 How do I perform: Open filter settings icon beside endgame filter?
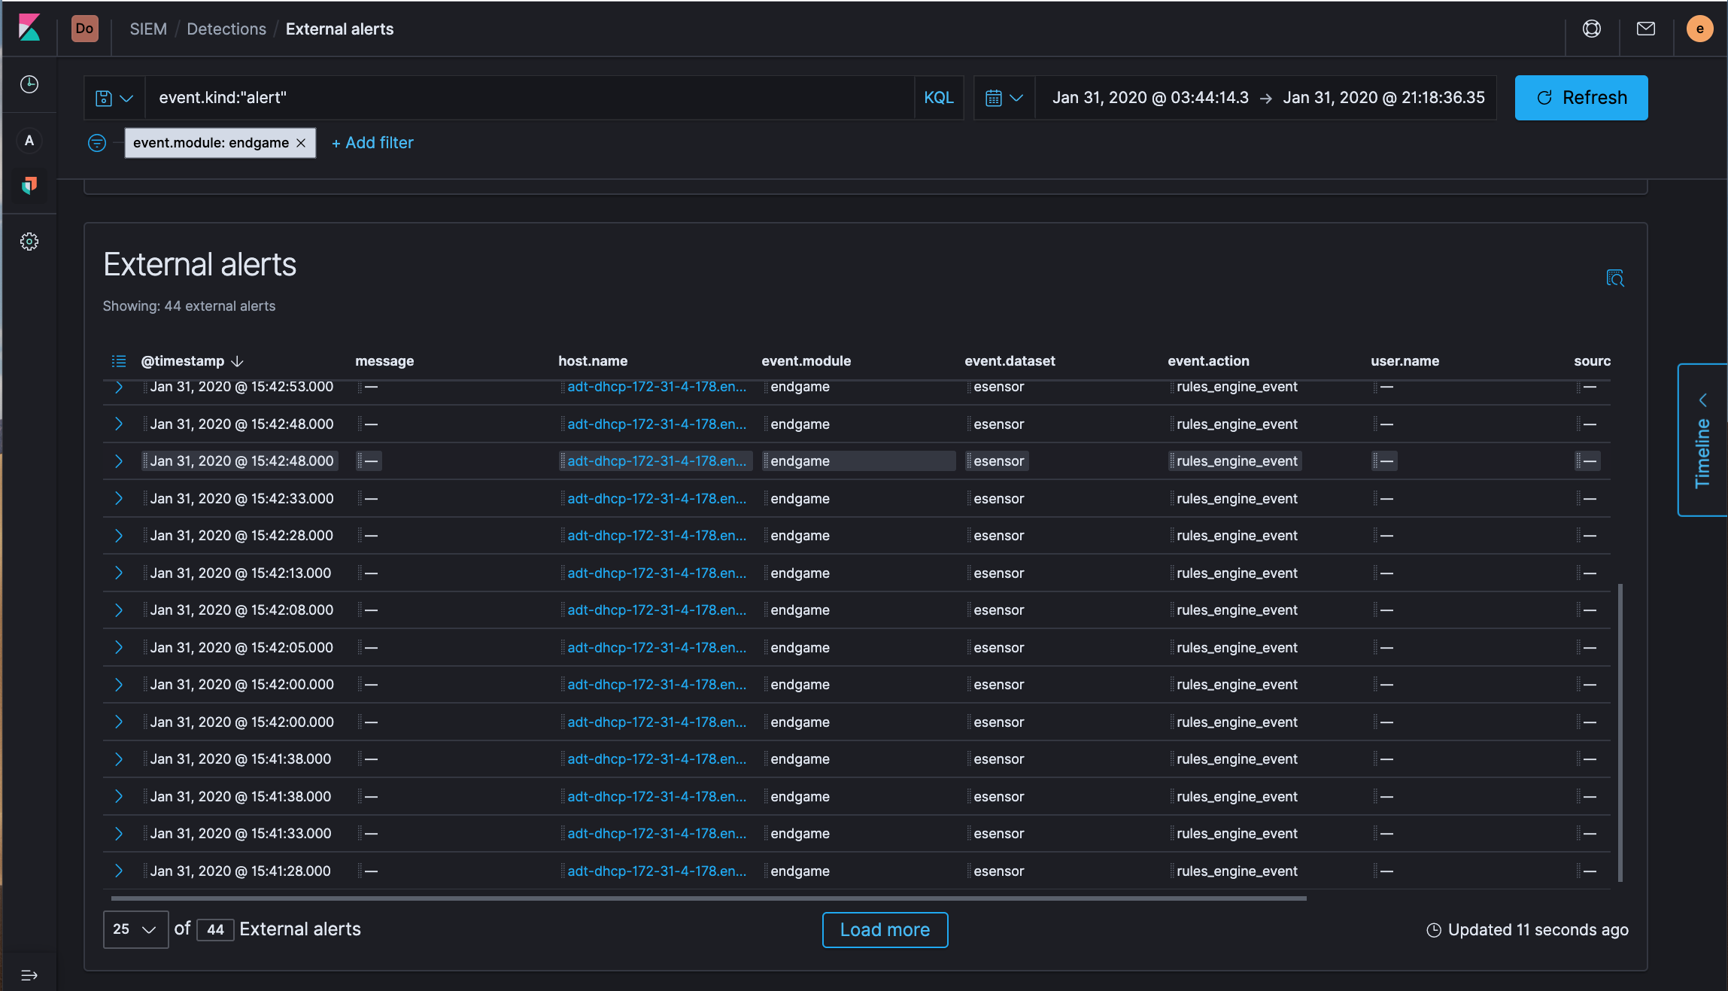[97, 142]
